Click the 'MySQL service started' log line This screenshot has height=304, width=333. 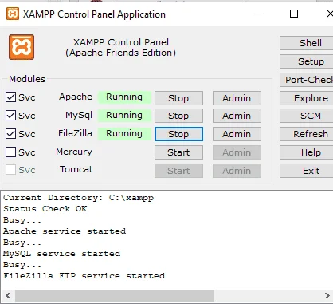61,254
